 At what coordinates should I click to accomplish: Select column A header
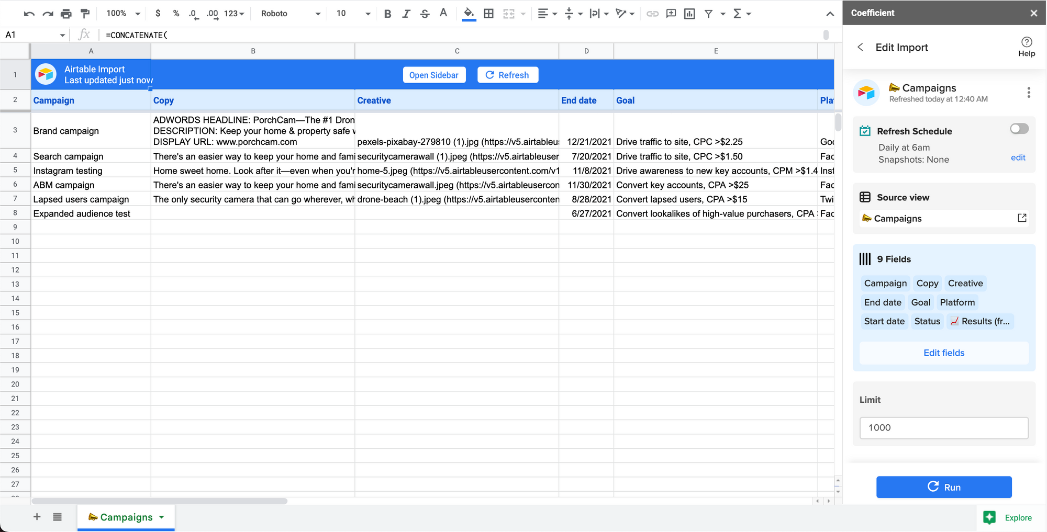[91, 51]
